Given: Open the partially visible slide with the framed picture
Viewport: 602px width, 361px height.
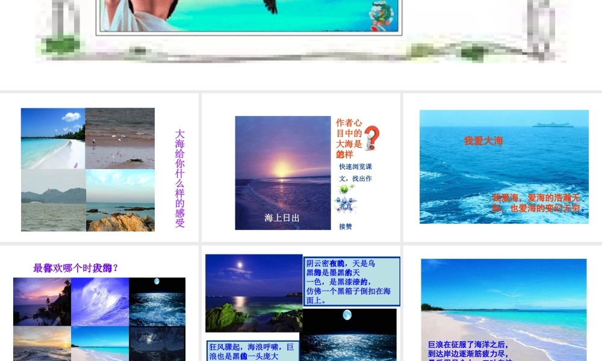Looking at the screenshot, I should point(301,45).
